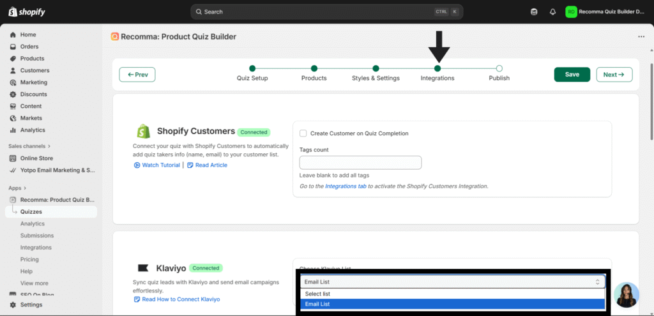Select the Publish step circle
The width and height of the screenshot is (654, 316).
[x=499, y=68]
